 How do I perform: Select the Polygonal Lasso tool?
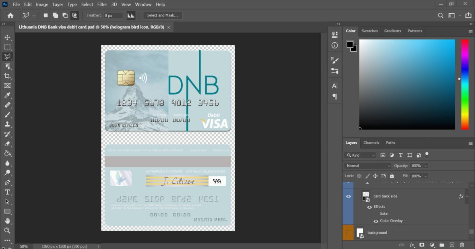click(7, 56)
